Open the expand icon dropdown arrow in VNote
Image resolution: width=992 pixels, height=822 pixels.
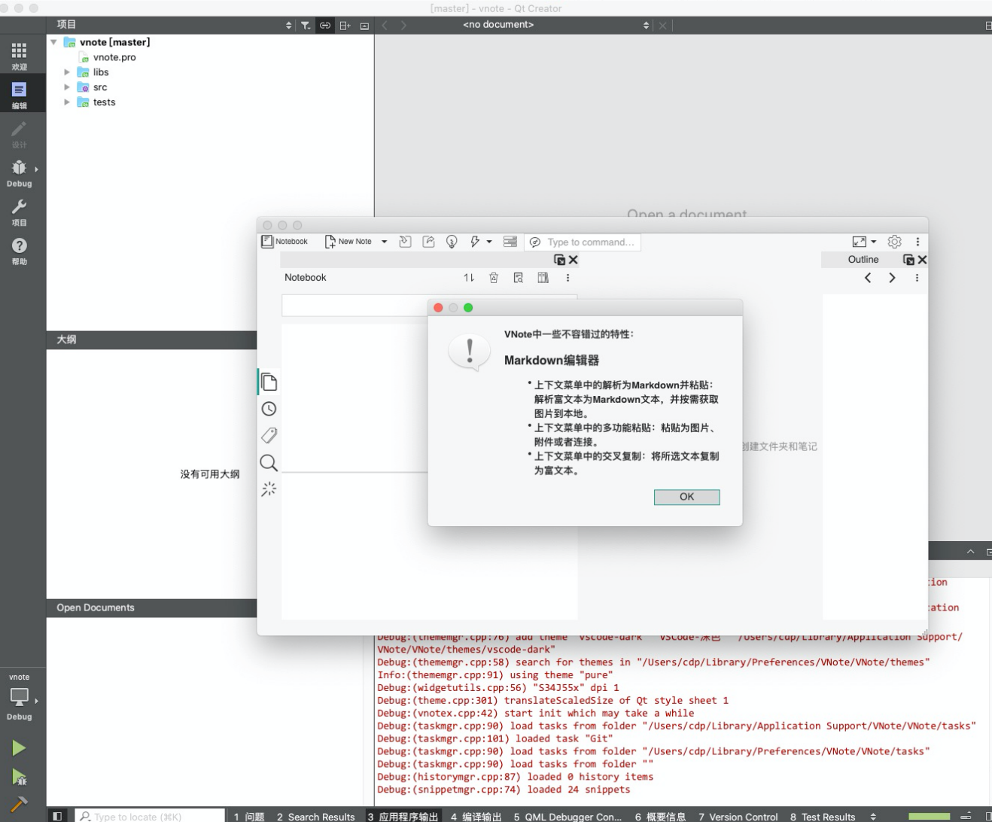(x=874, y=242)
